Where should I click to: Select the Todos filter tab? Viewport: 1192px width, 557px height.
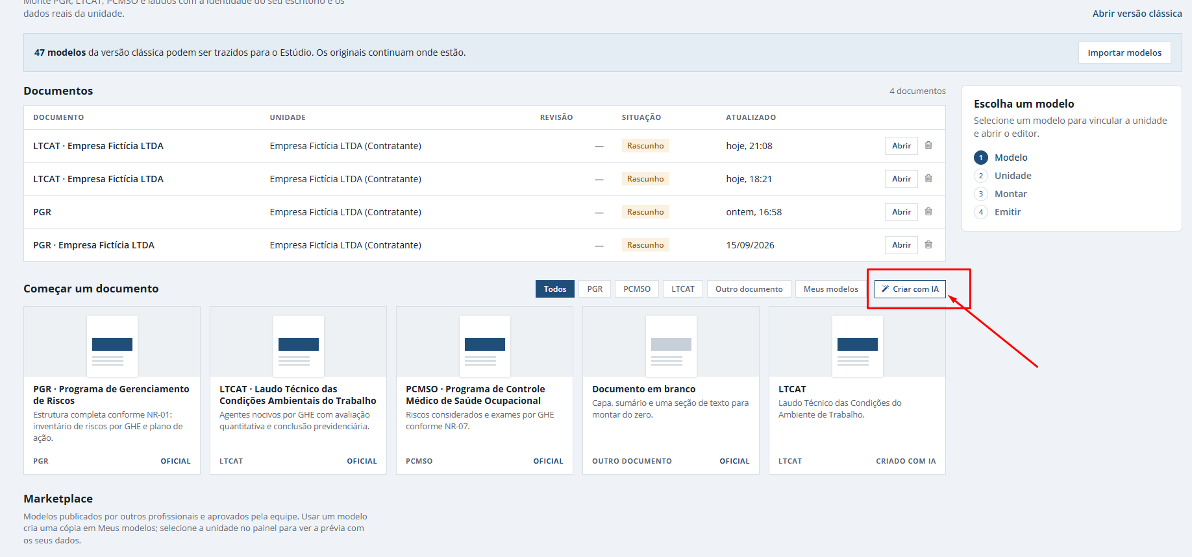click(555, 289)
